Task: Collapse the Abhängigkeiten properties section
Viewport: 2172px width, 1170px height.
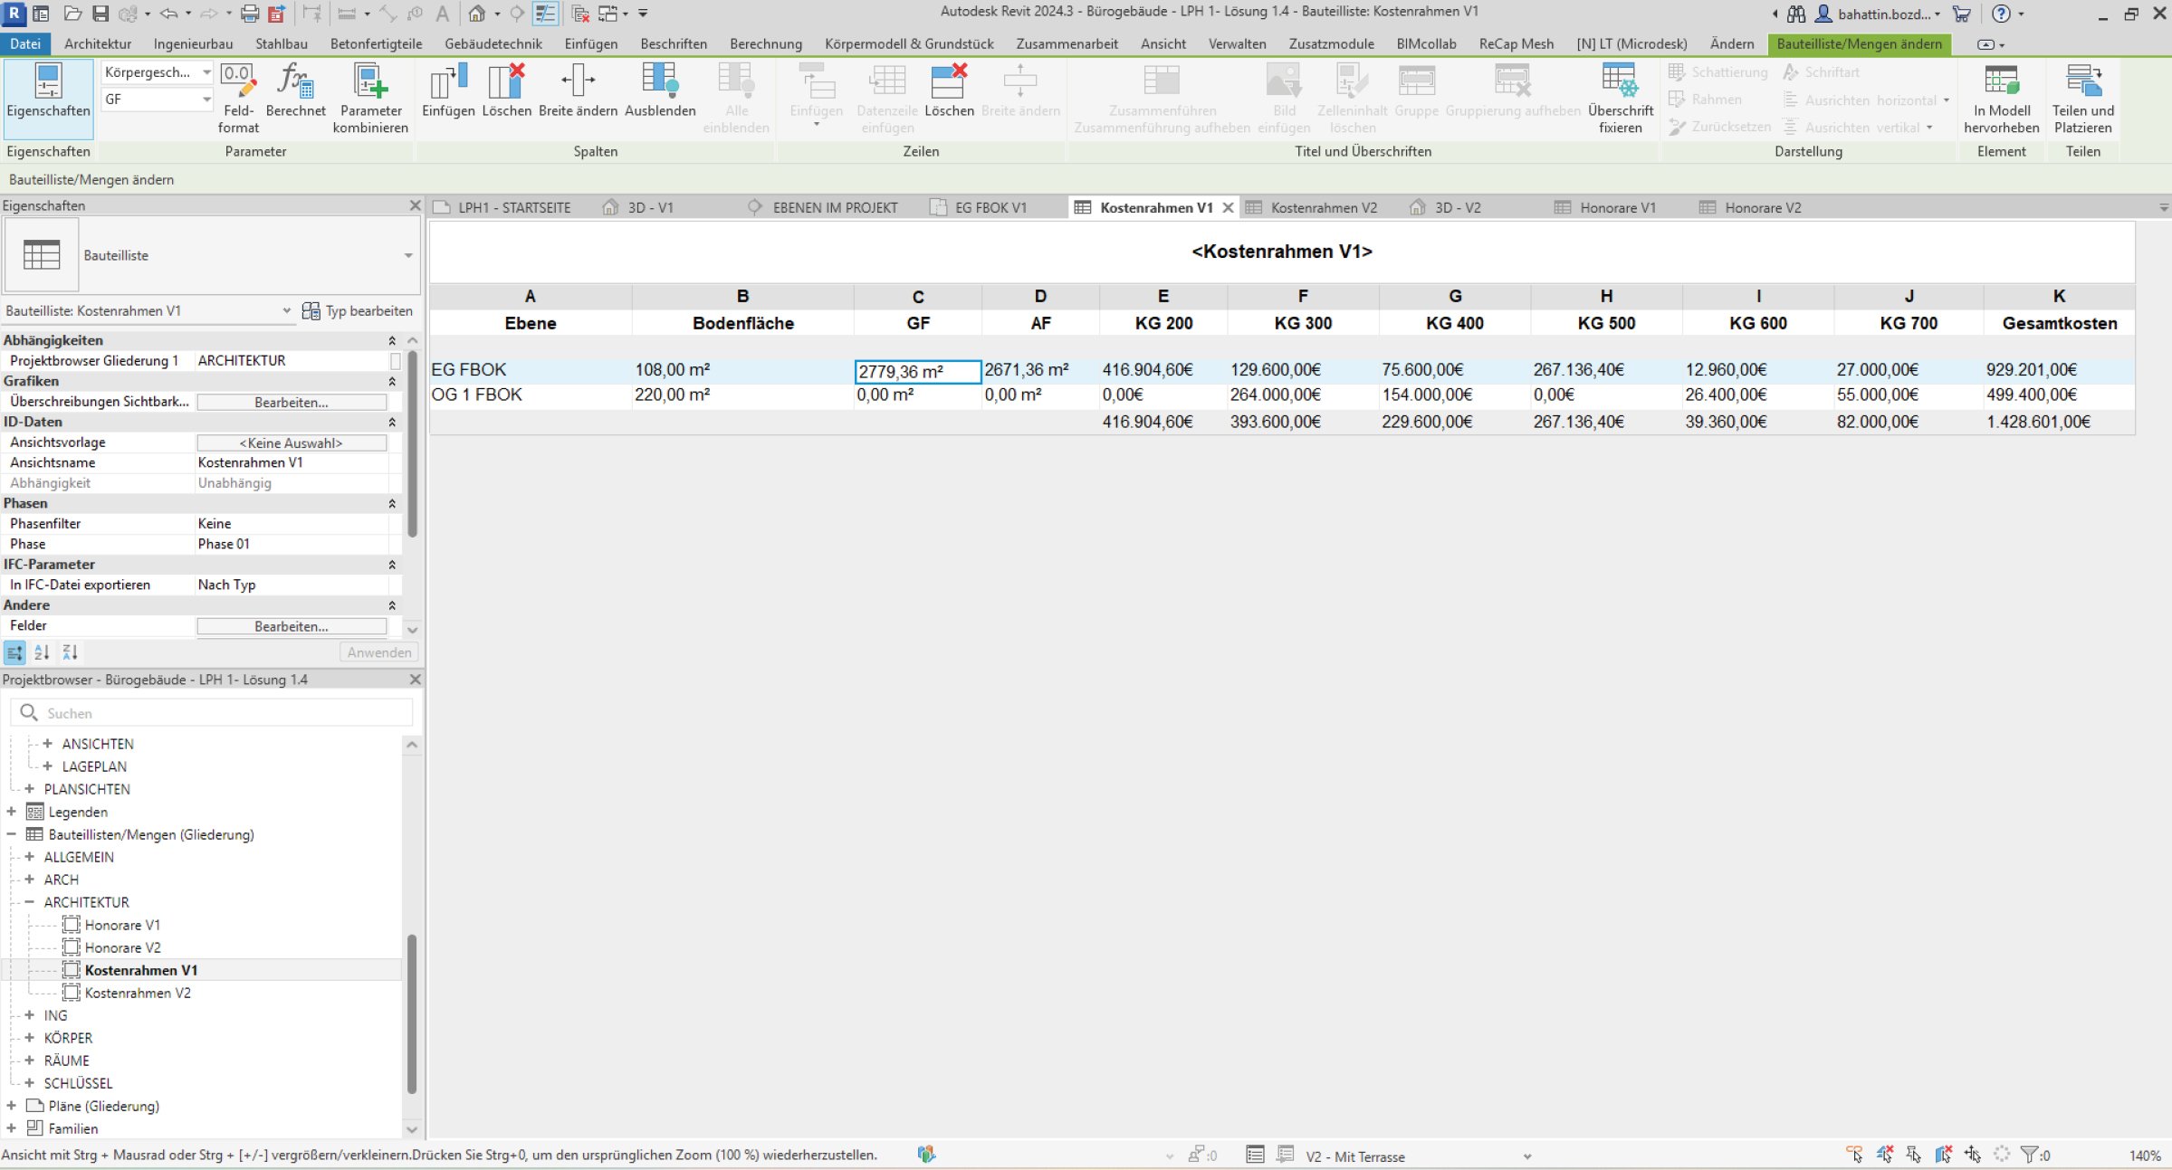Action: tap(392, 340)
